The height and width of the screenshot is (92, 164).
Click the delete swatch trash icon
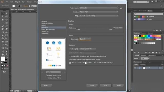[x=159, y=53]
